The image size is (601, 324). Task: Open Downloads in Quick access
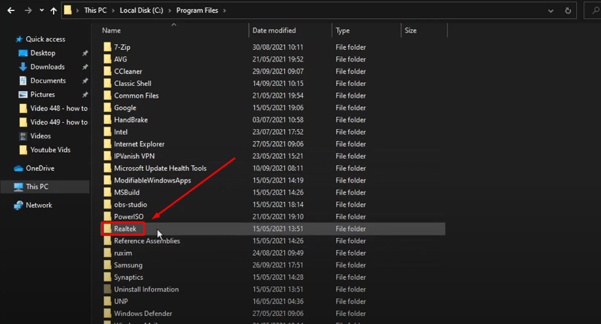click(x=47, y=67)
